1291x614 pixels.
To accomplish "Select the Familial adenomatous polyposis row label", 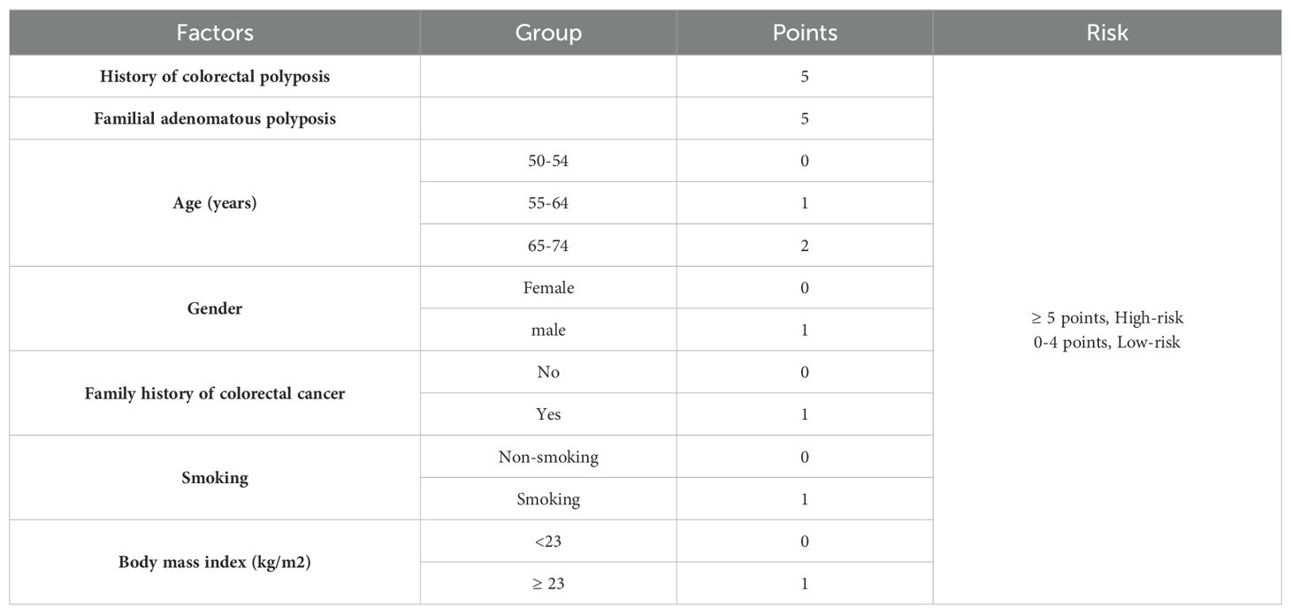I will 215,118.
